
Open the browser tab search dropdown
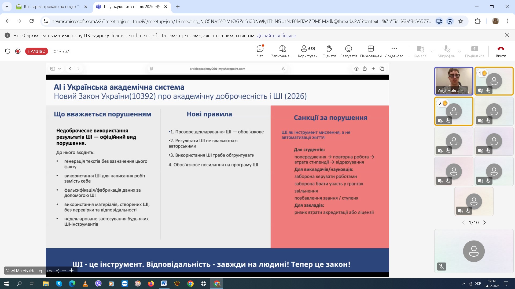pos(7,7)
